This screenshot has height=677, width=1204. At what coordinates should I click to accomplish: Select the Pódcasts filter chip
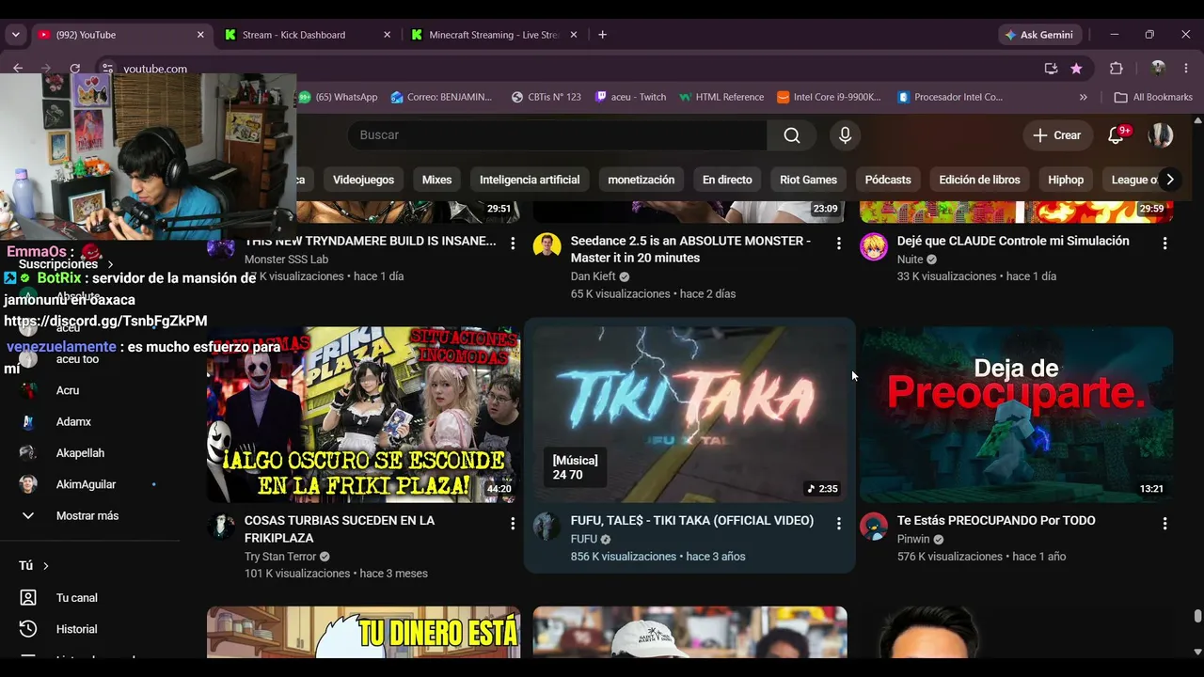click(x=888, y=180)
